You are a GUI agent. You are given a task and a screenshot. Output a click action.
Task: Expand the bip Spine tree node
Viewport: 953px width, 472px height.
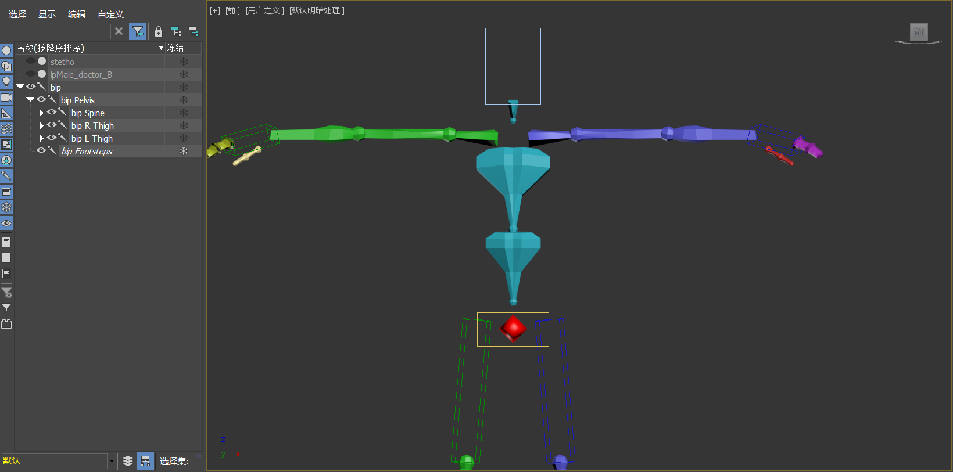(41, 113)
